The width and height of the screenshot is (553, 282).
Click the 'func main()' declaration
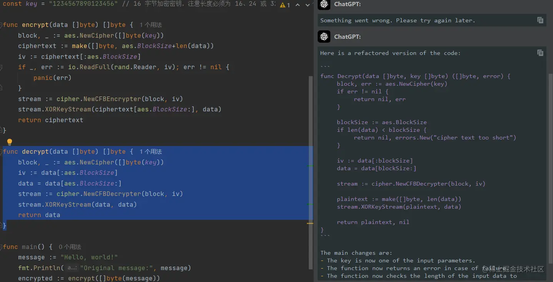point(27,247)
